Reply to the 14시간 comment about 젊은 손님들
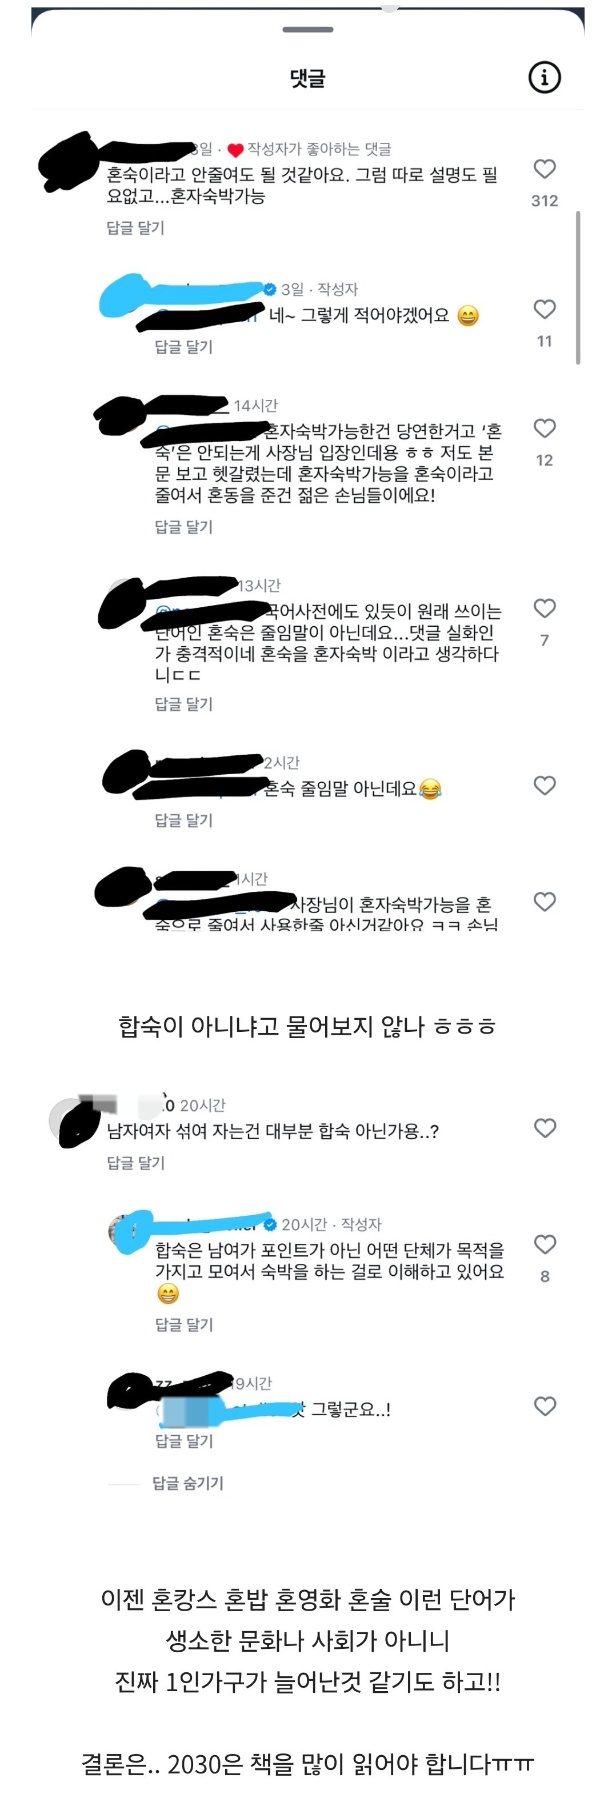 183,527
